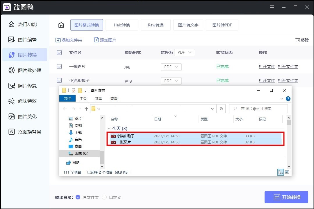Switch to the Heic转换 tab
The height and width of the screenshot is (209, 314).
122,25
